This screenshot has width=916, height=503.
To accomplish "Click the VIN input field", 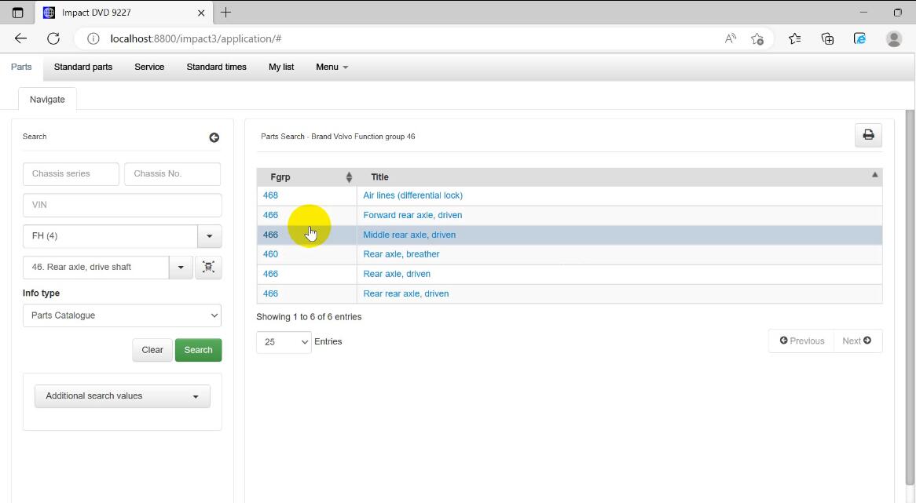I will pos(122,205).
